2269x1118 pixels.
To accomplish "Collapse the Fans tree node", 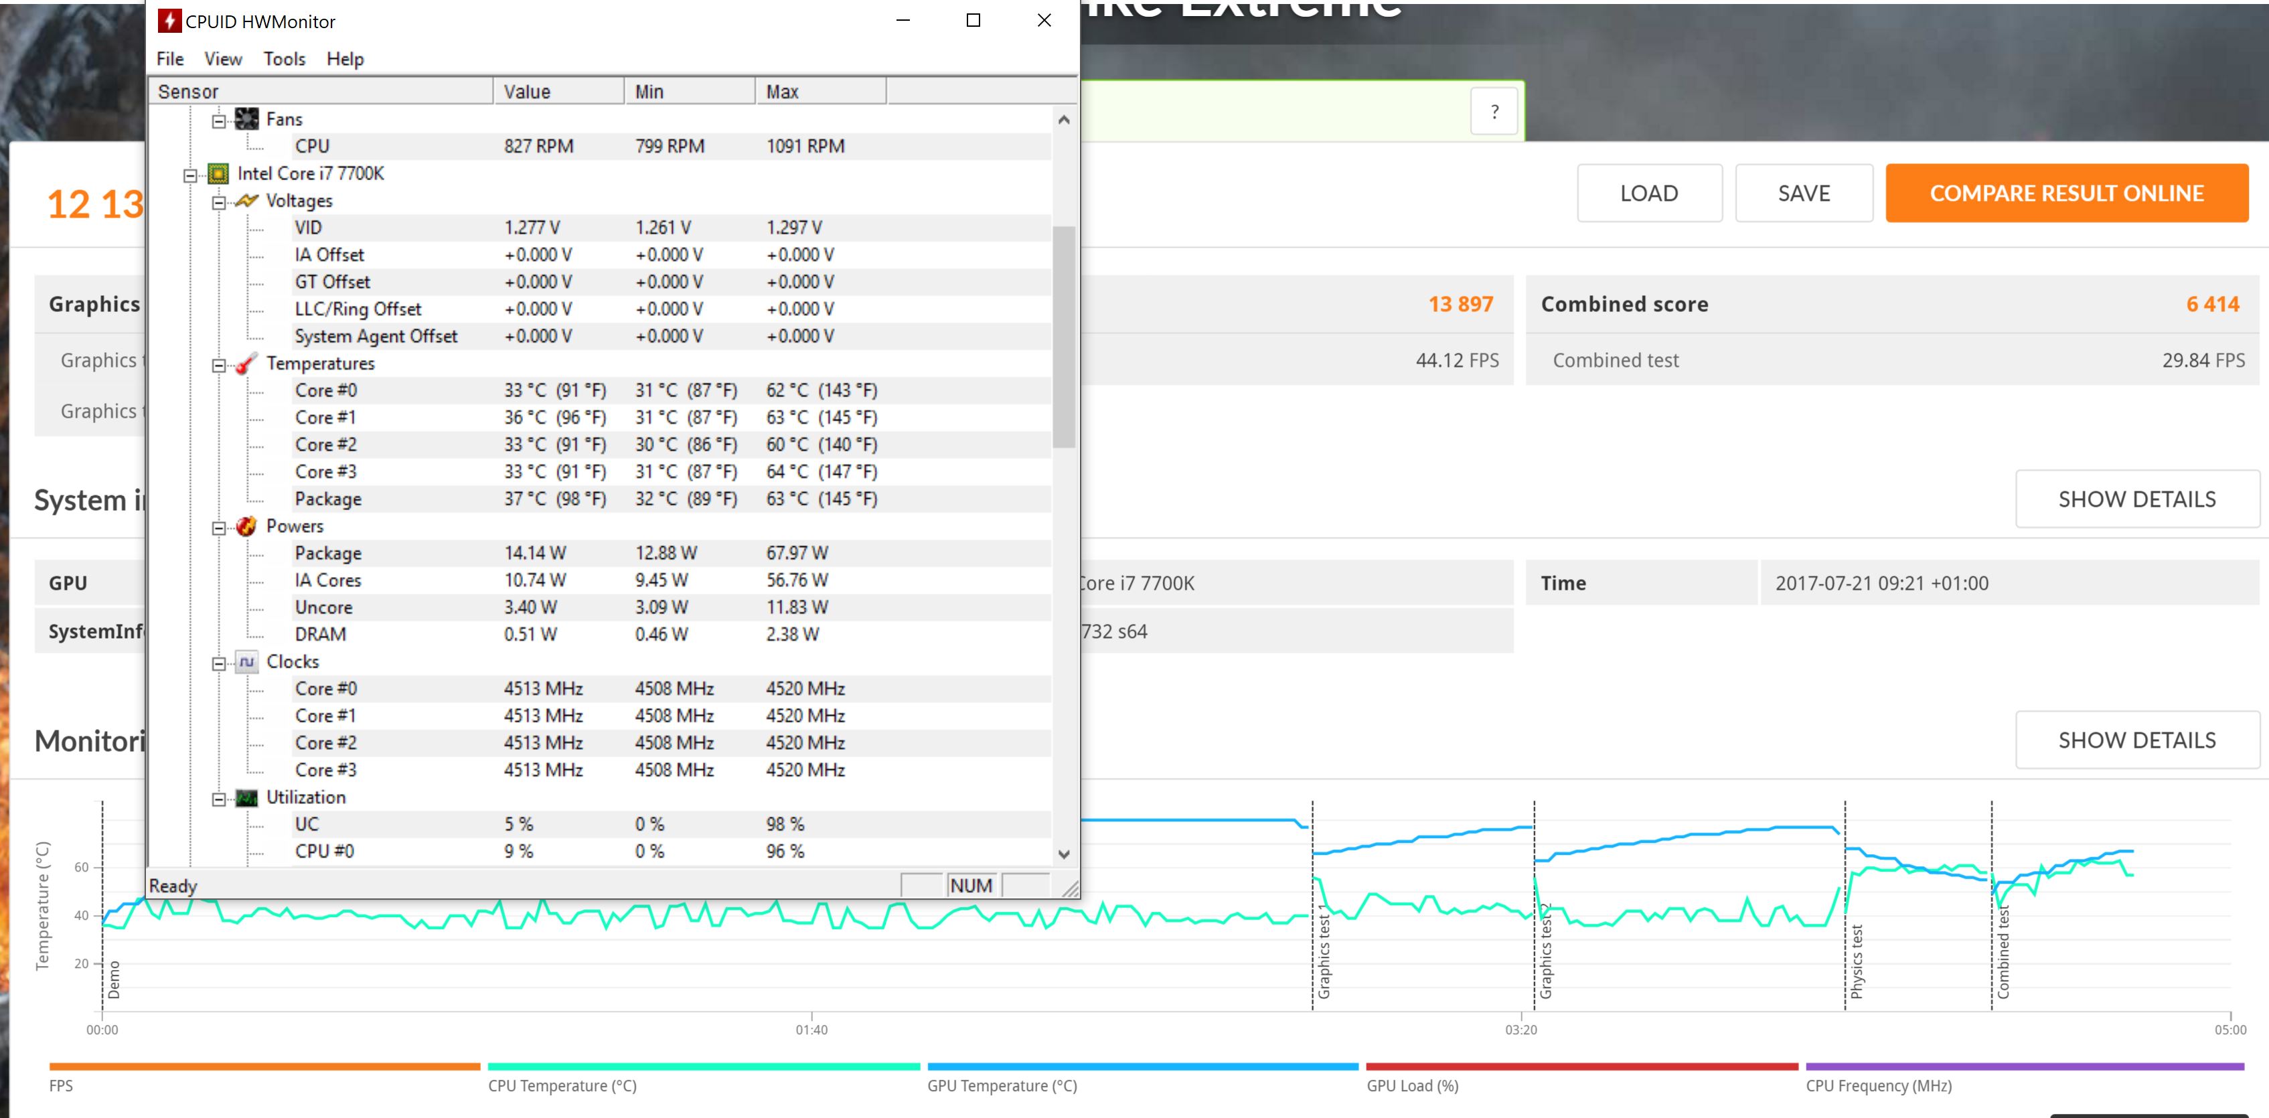I will coord(218,121).
